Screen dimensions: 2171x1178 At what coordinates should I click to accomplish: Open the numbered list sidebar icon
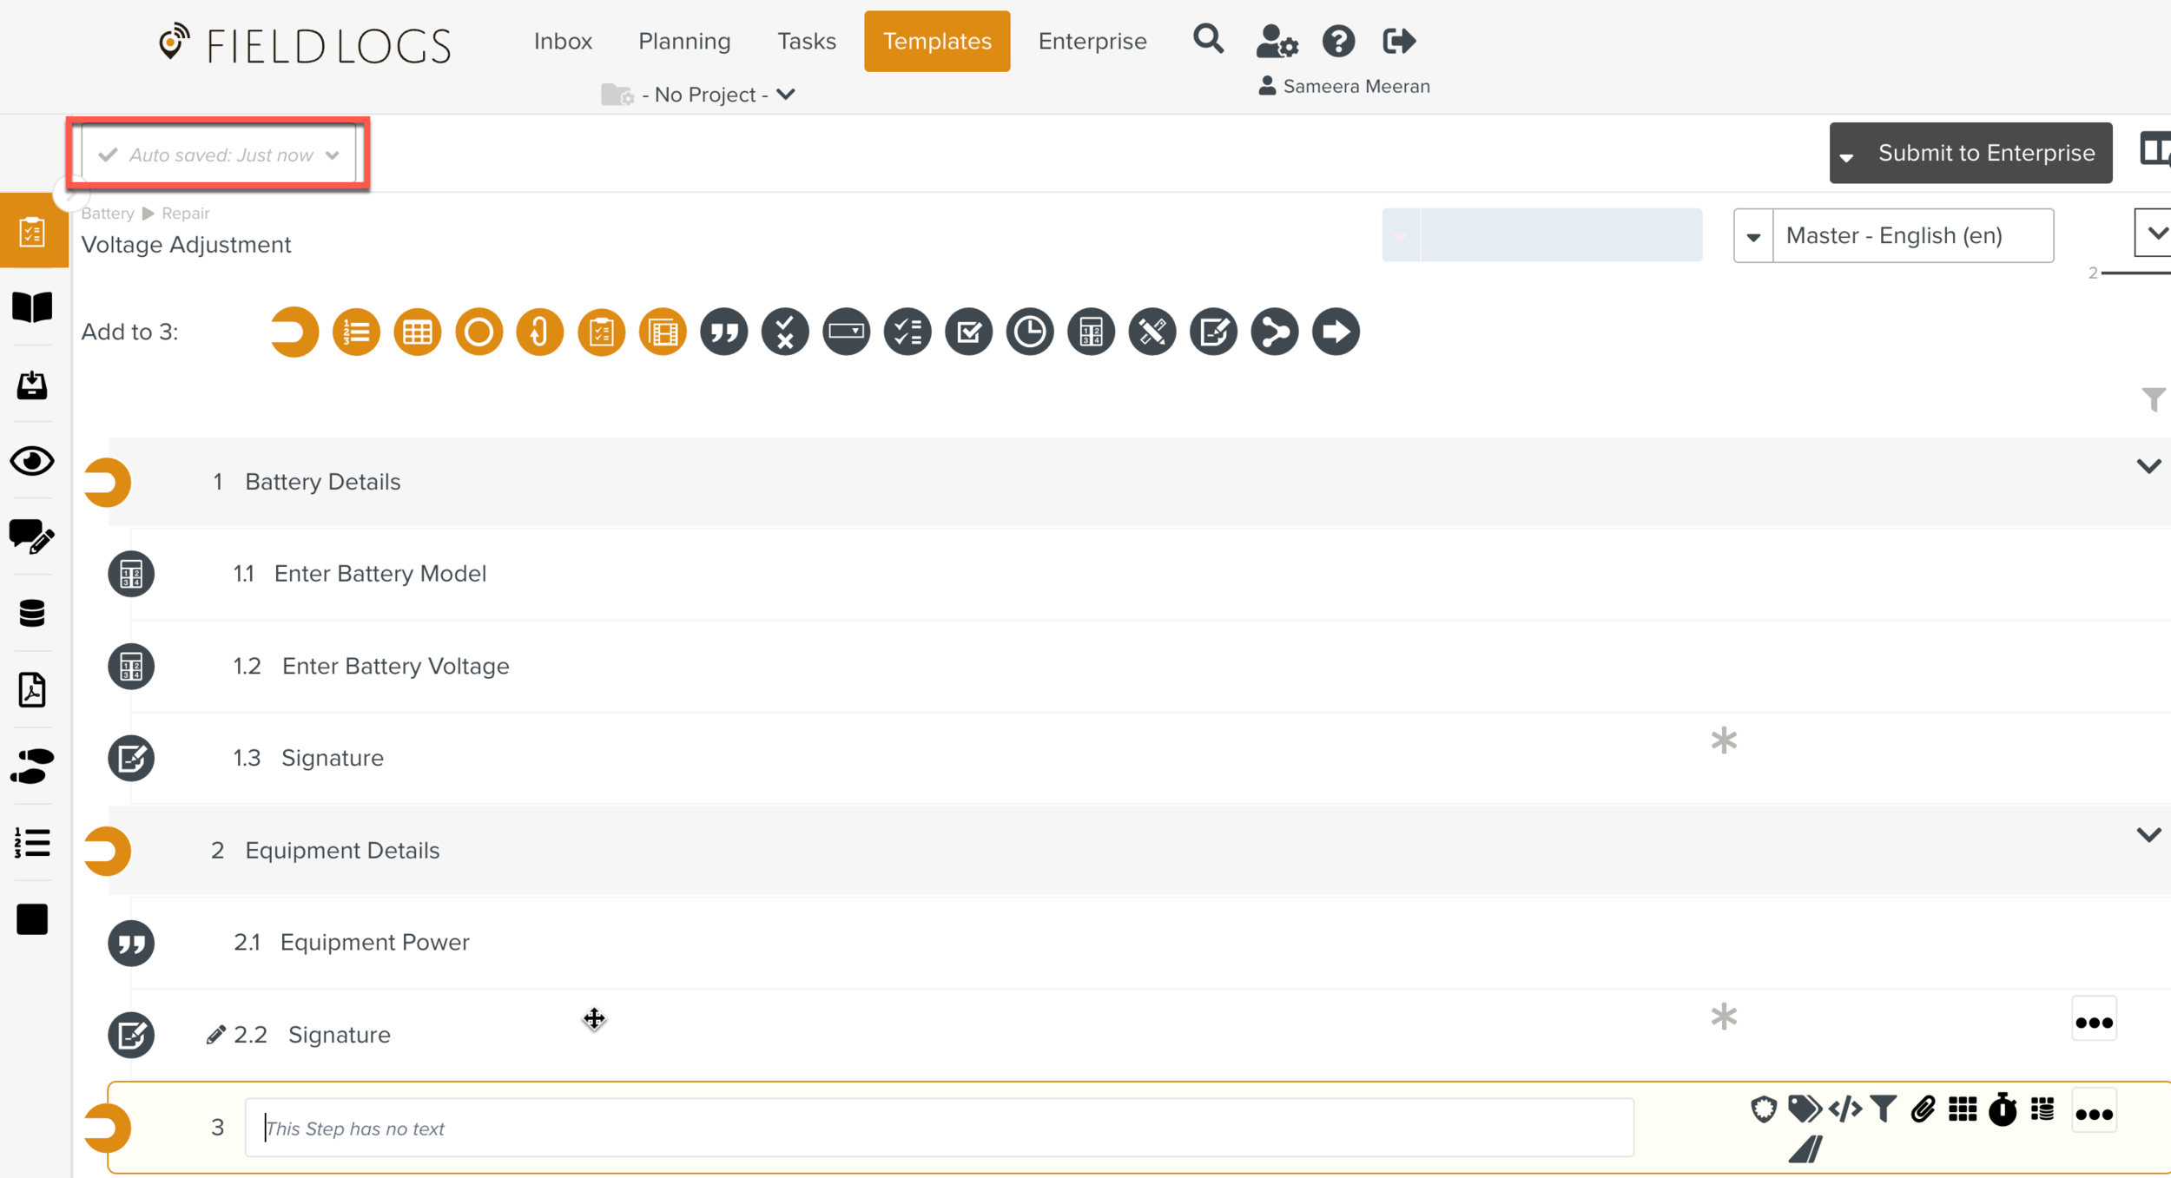click(33, 843)
